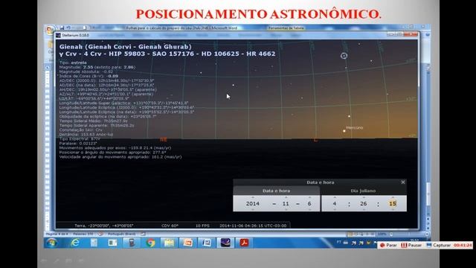The width and height of the screenshot is (476, 268).
Task: Switch to PowerPoint on the taskbar
Action: pos(188,243)
